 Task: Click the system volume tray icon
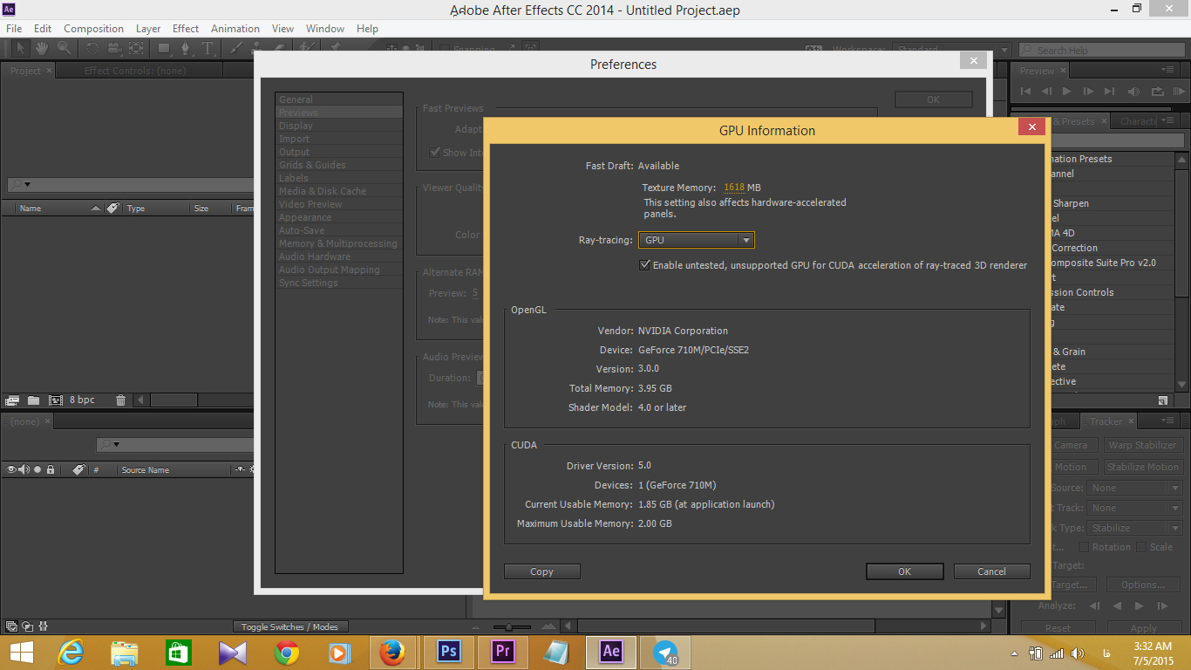pyautogui.click(x=1078, y=653)
